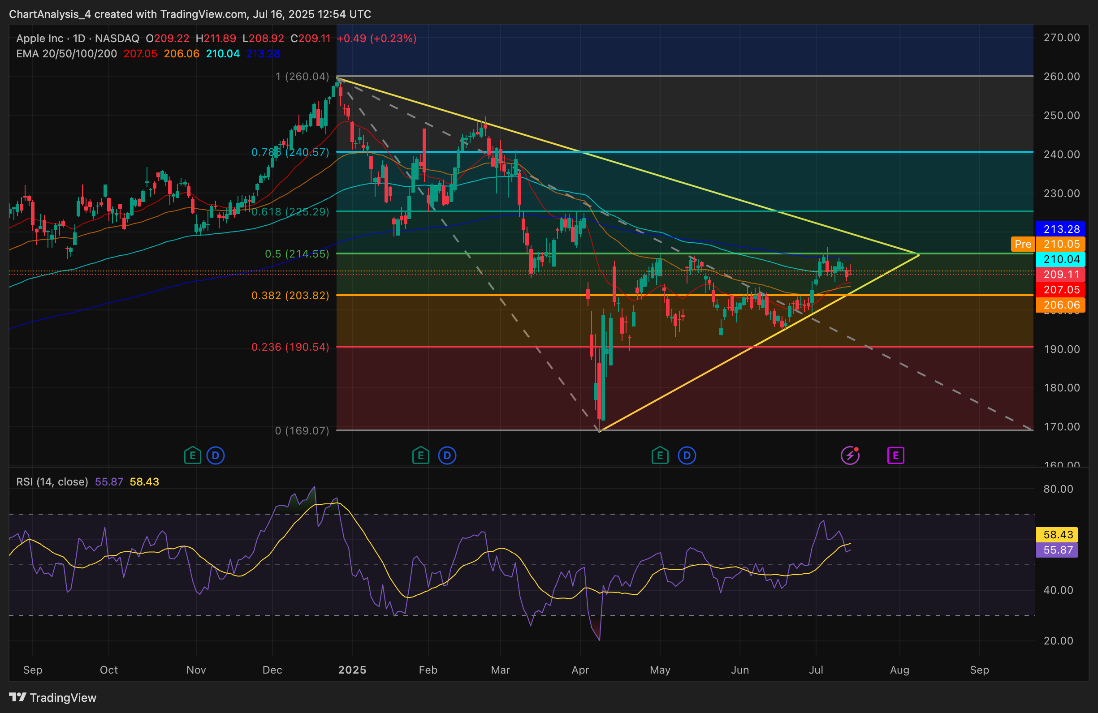Click the 213.28 EMA 200 price tag

coord(1061,229)
